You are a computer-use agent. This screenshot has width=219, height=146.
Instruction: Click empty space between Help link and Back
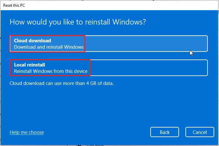[x=96, y=132]
